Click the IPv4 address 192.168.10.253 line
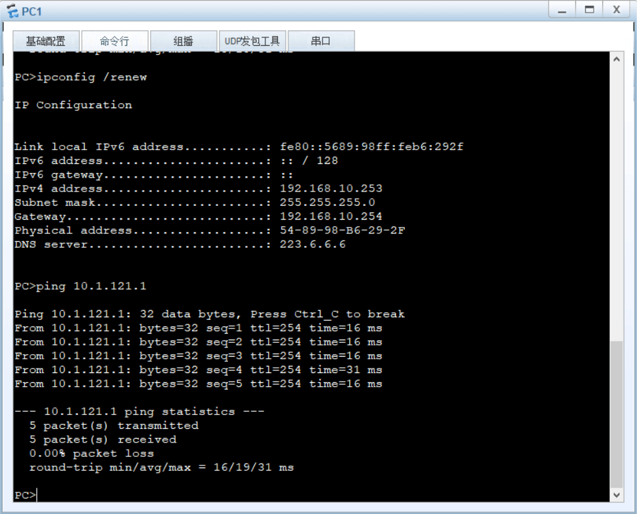Image resolution: width=637 pixels, height=514 pixels. (x=198, y=189)
